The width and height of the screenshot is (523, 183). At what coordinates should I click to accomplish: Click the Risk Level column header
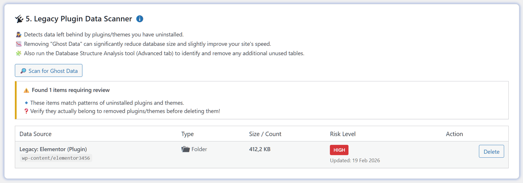tap(343, 134)
